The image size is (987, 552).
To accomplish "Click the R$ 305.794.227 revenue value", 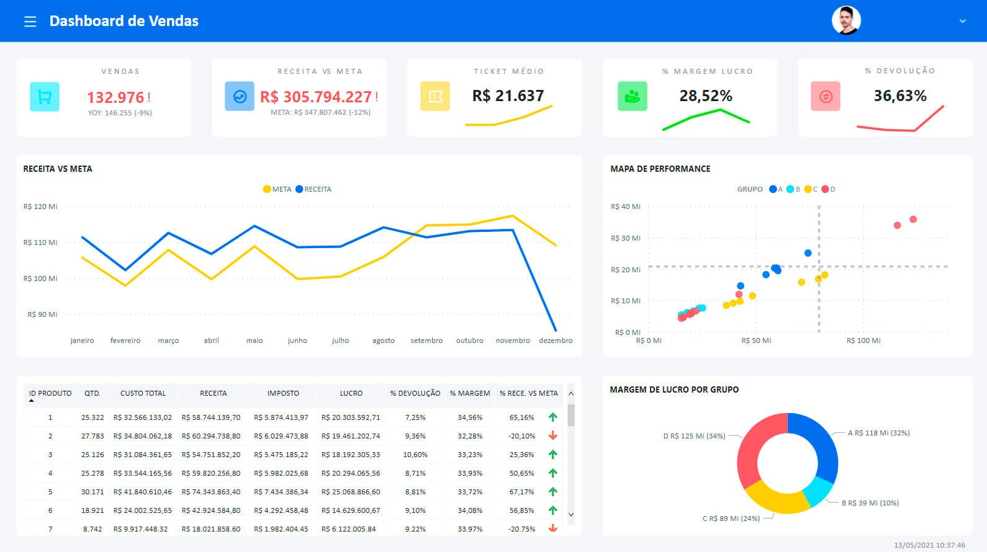I will (x=315, y=97).
